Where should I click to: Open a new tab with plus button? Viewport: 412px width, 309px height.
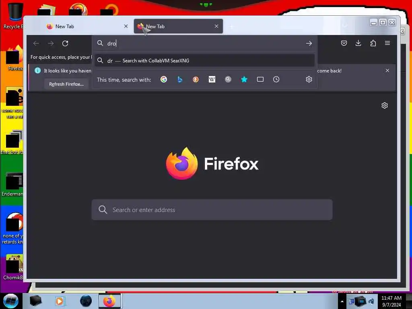[231, 27]
